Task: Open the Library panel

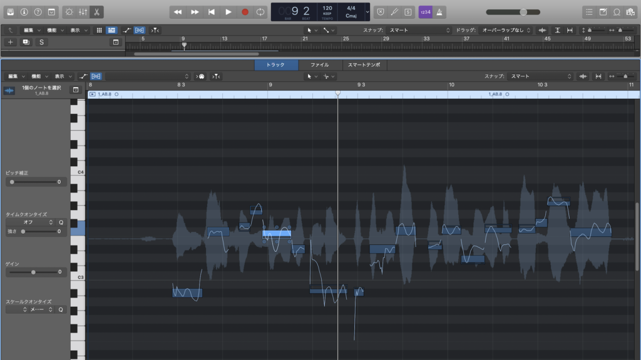Action: pyautogui.click(x=11, y=12)
